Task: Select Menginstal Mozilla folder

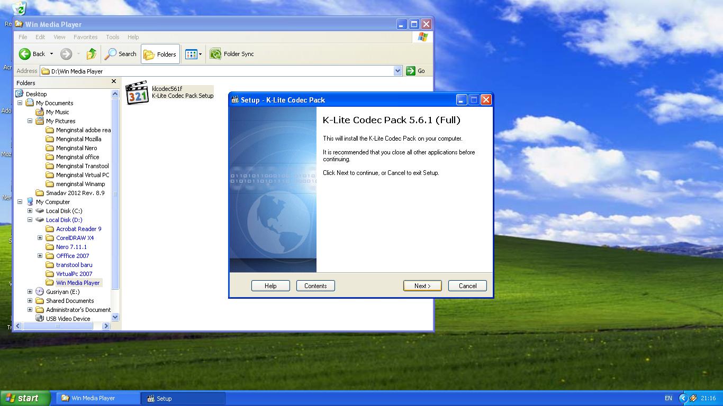Action: click(x=78, y=139)
